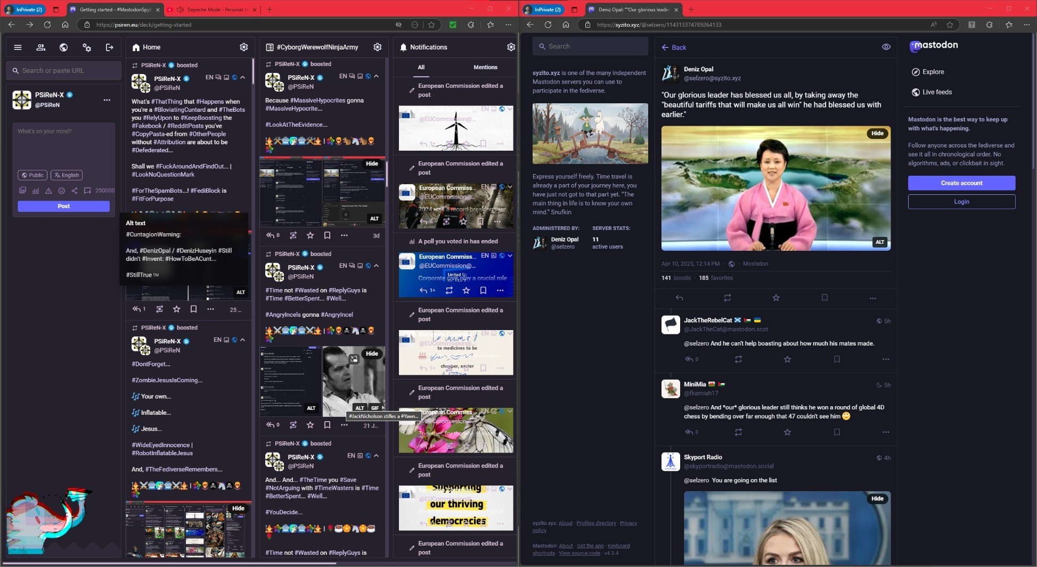
Task: Open more options for the Deniz Opal post
Action: coord(873,298)
